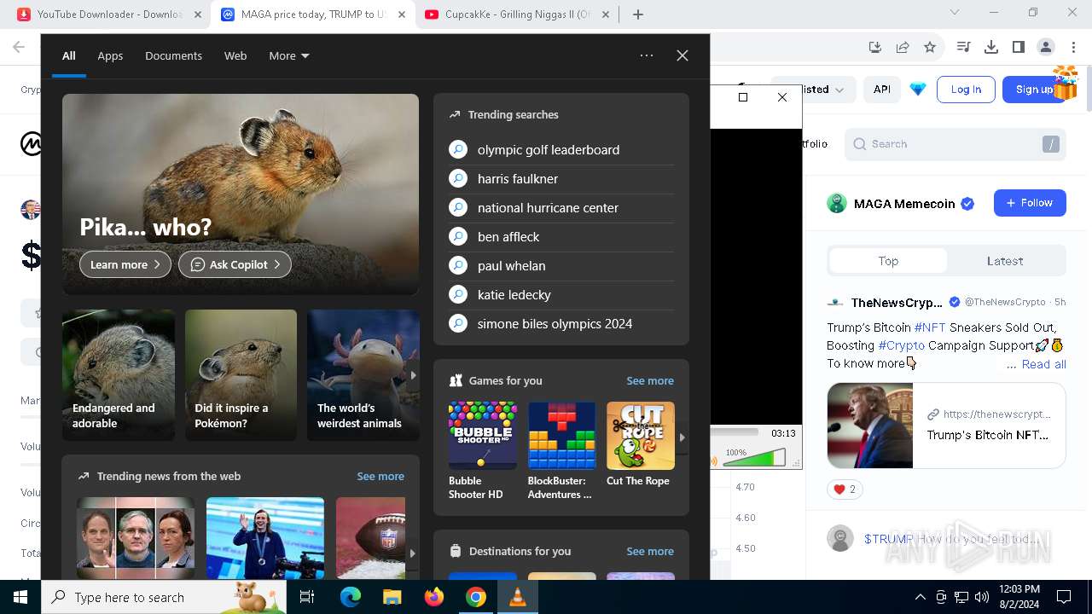1092x614 pixels.
Task: Show next trending news with arrow
Action: (x=412, y=553)
